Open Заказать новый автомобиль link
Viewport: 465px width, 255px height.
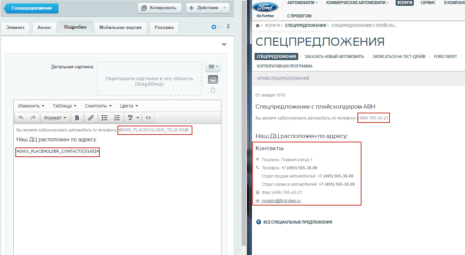pos(334,57)
